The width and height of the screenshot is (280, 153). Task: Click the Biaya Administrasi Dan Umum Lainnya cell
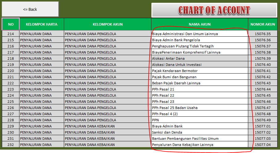coord(200,34)
